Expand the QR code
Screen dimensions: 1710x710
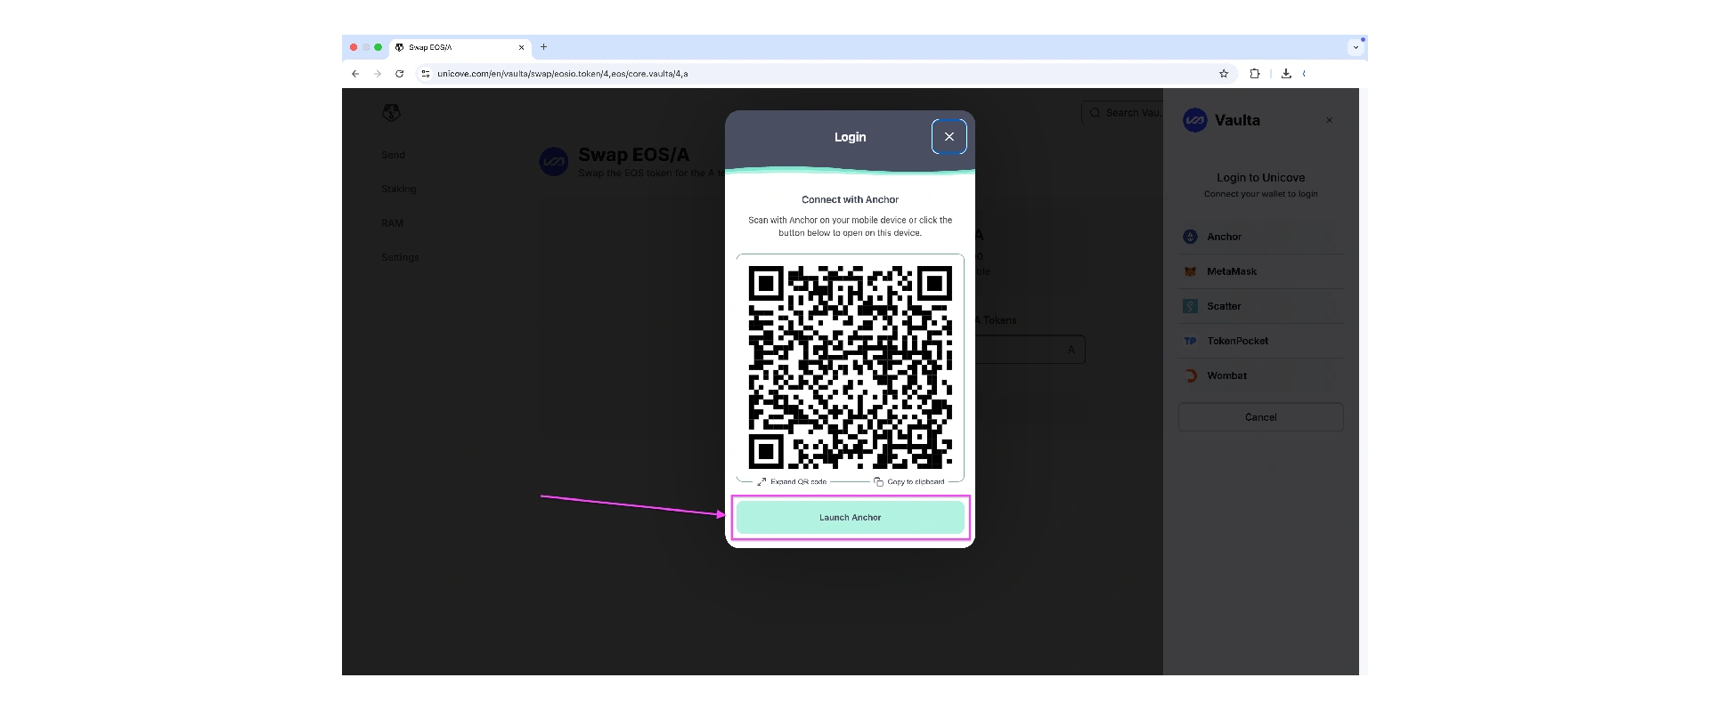point(792,481)
